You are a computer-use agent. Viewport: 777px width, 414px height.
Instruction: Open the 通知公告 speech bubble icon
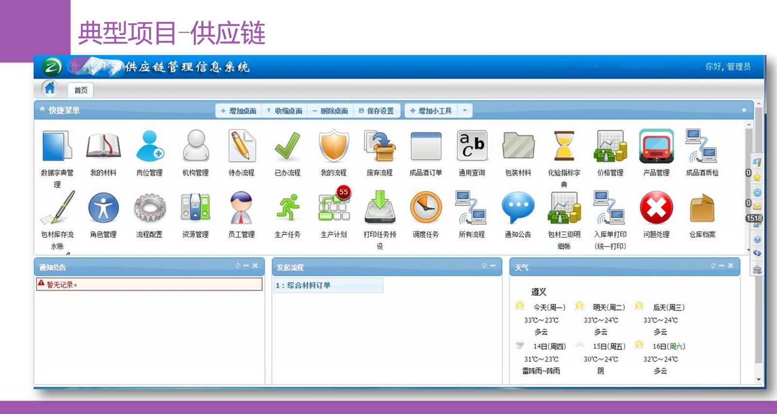[518, 207]
